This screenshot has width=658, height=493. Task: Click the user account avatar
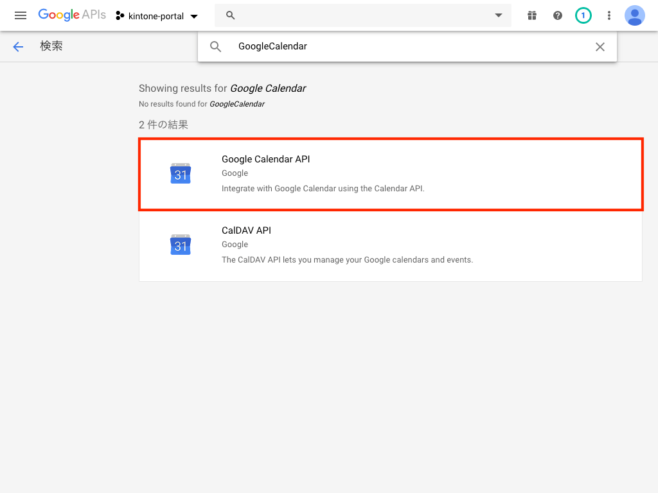(x=635, y=15)
